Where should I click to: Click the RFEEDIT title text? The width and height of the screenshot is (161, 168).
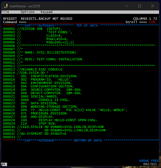(x=10, y=19)
